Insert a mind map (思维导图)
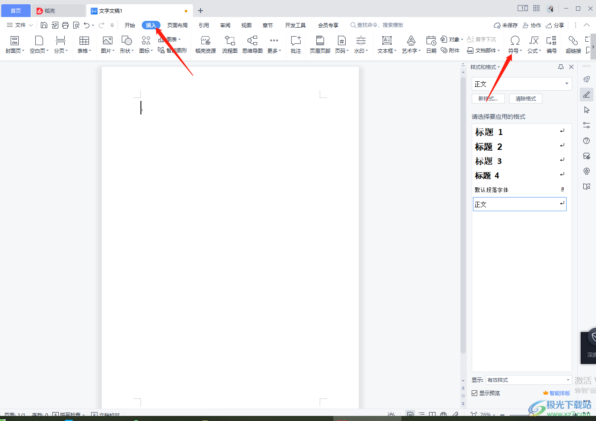The image size is (596, 421). pos(252,45)
